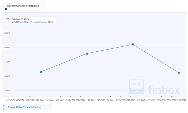Image resolution: width=188 pixels, height=113 pixels.
Task: Click the Jul 2024 x-axis label
Action: 110,100
